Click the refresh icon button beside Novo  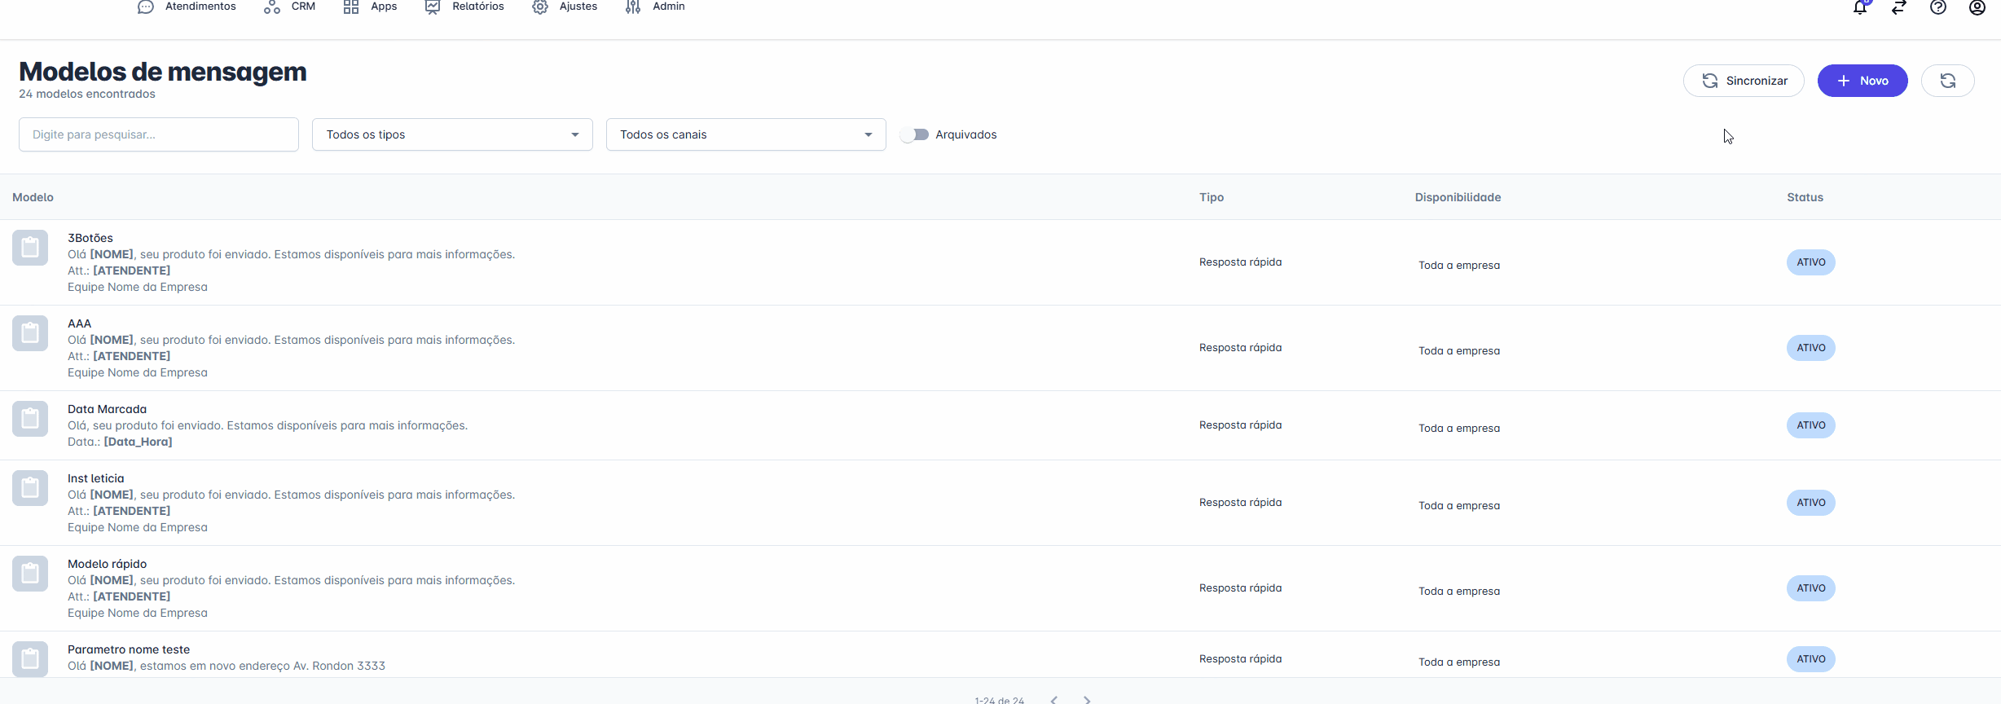coord(1947,81)
